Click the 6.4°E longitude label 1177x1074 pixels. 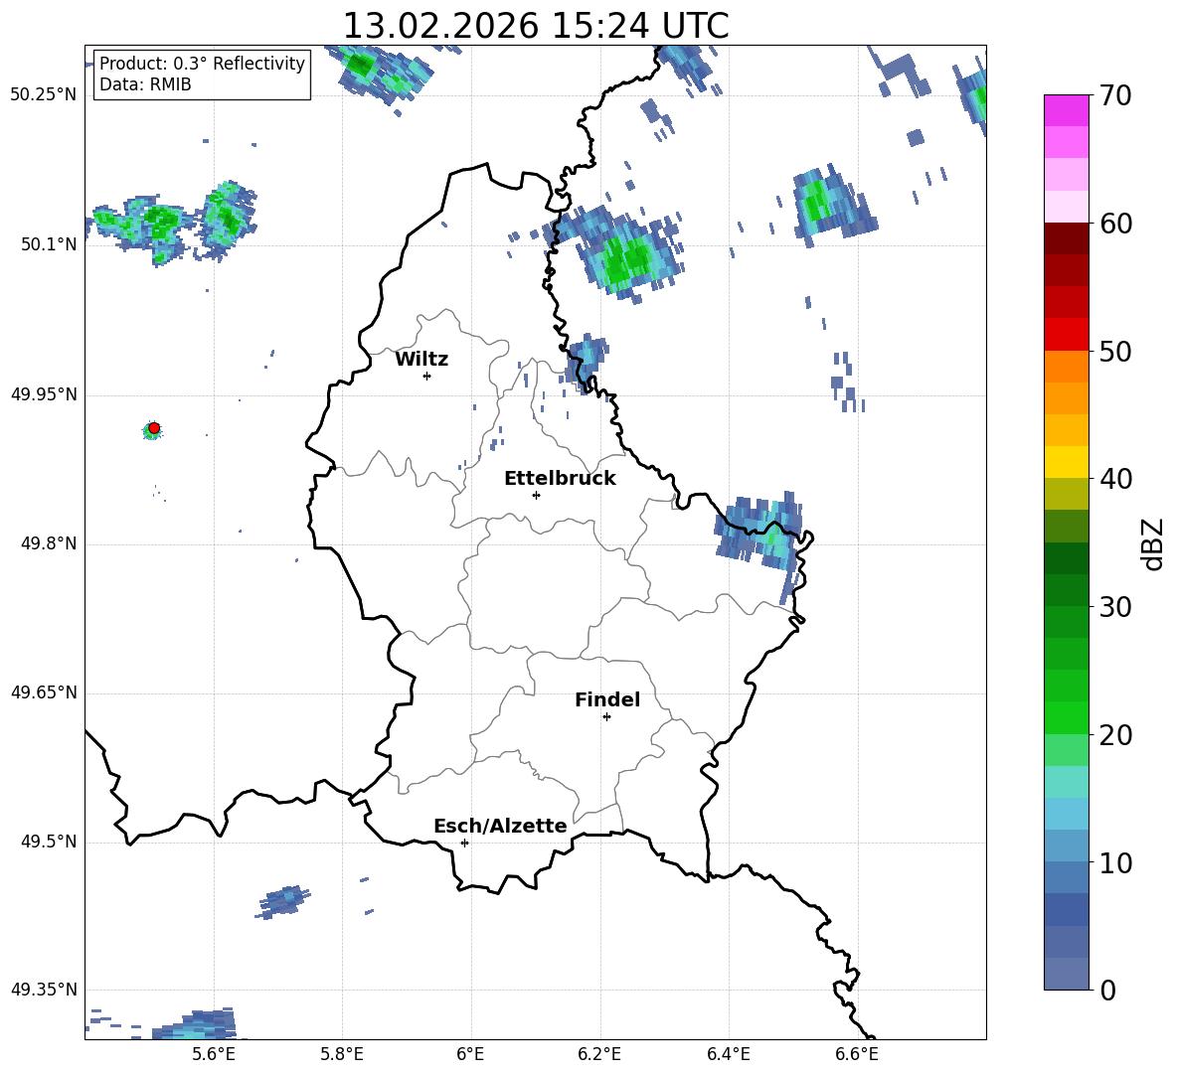tap(728, 1054)
